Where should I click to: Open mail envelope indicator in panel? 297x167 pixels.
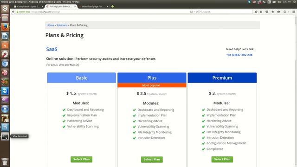[x=274, y=2]
